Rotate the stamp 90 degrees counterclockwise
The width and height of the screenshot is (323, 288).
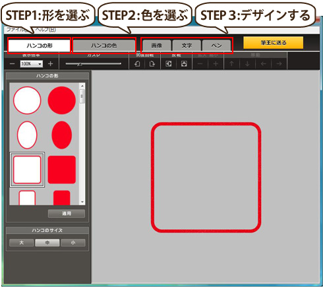point(137,64)
